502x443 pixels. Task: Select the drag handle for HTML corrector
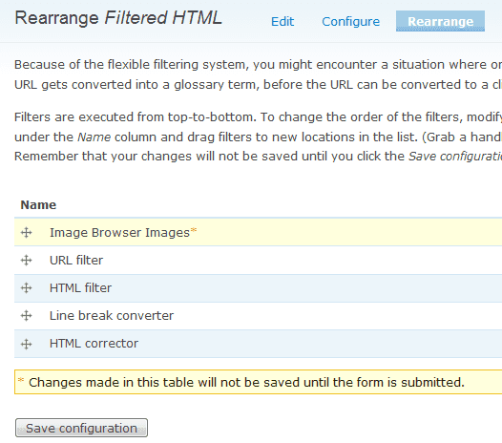[x=27, y=344]
